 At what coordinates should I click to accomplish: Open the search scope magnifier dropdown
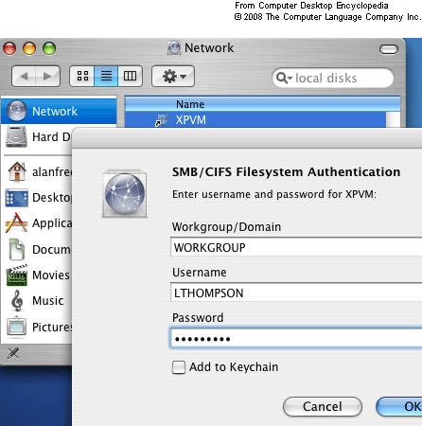pos(284,78)
